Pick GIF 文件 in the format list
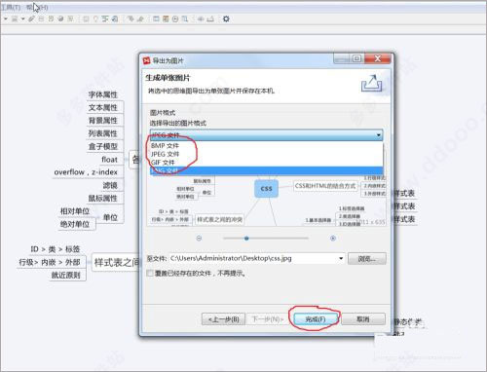 (267, 163)
